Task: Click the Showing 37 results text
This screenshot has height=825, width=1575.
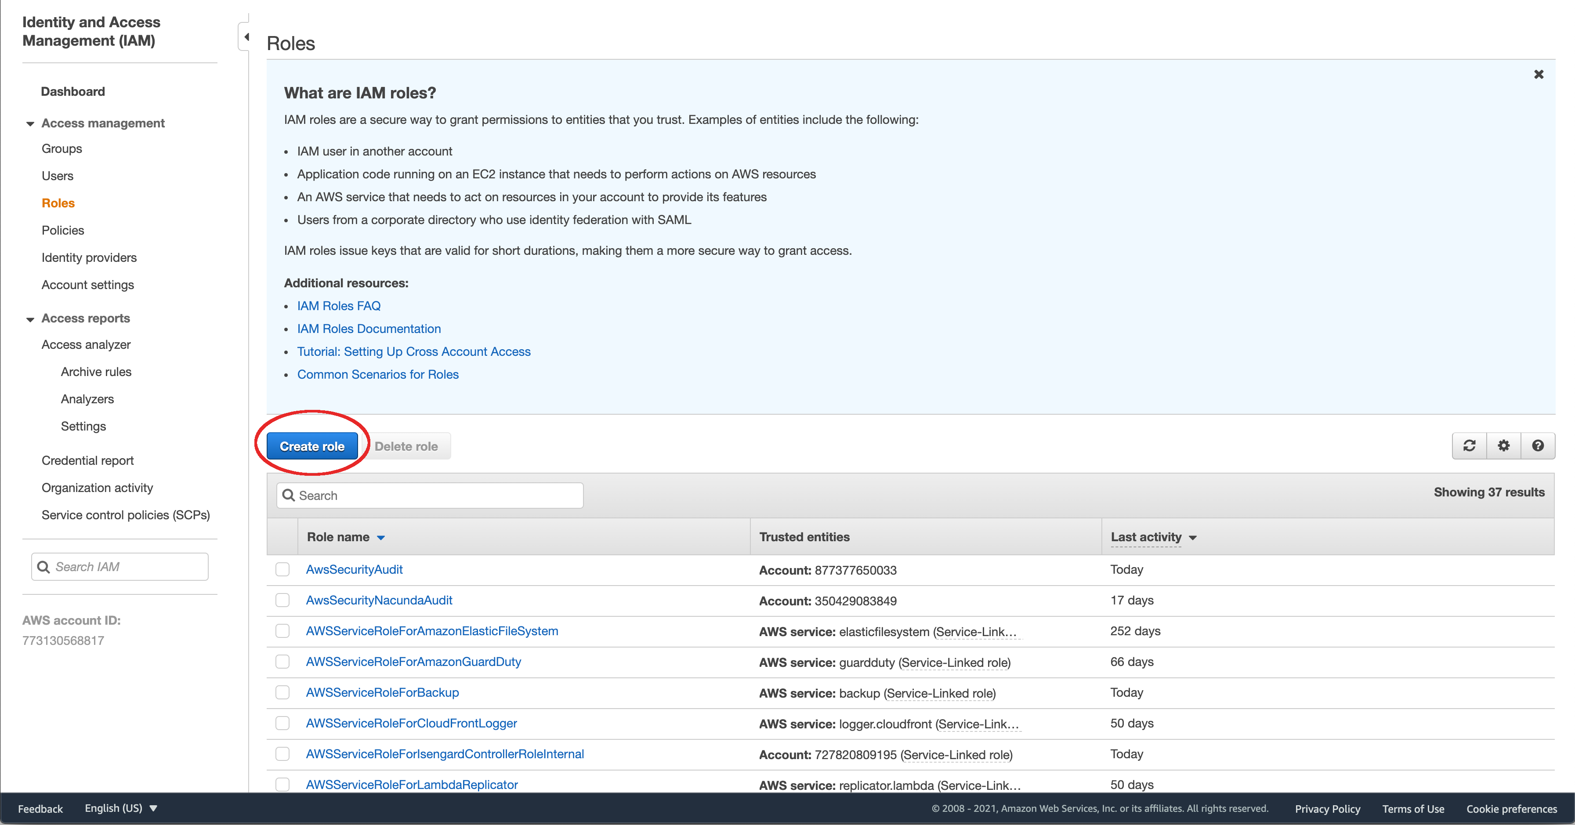Action: pyautogui.click(x=1489, y=492)
